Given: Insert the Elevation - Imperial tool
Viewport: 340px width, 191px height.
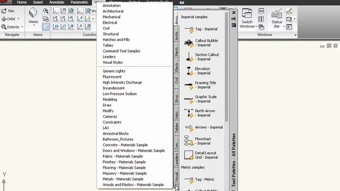Looking at the screenshot, I should click(198, 71).
